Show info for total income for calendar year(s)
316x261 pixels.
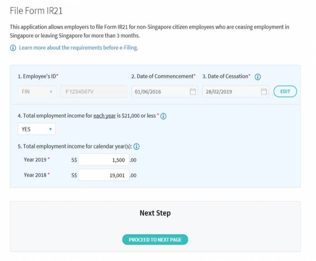pyautogui.click(x=137, y=147)
